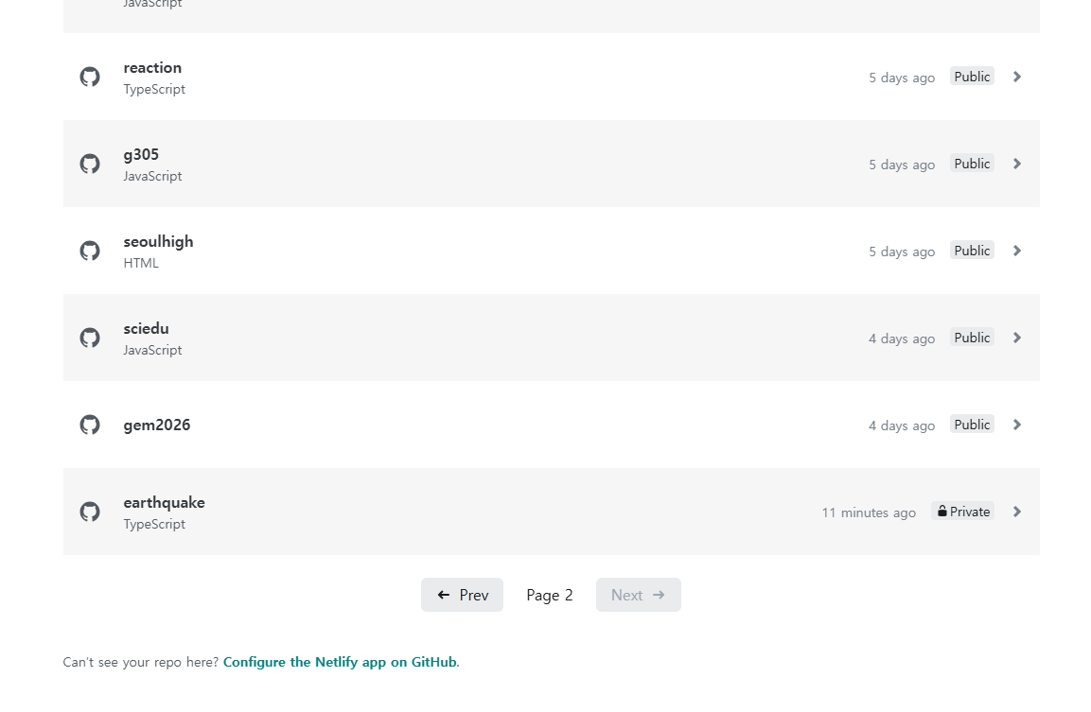Screen dimensions: 1091x712
Task: Open Configure the Netlify app on GitHub link
Action: click(340, 662)
